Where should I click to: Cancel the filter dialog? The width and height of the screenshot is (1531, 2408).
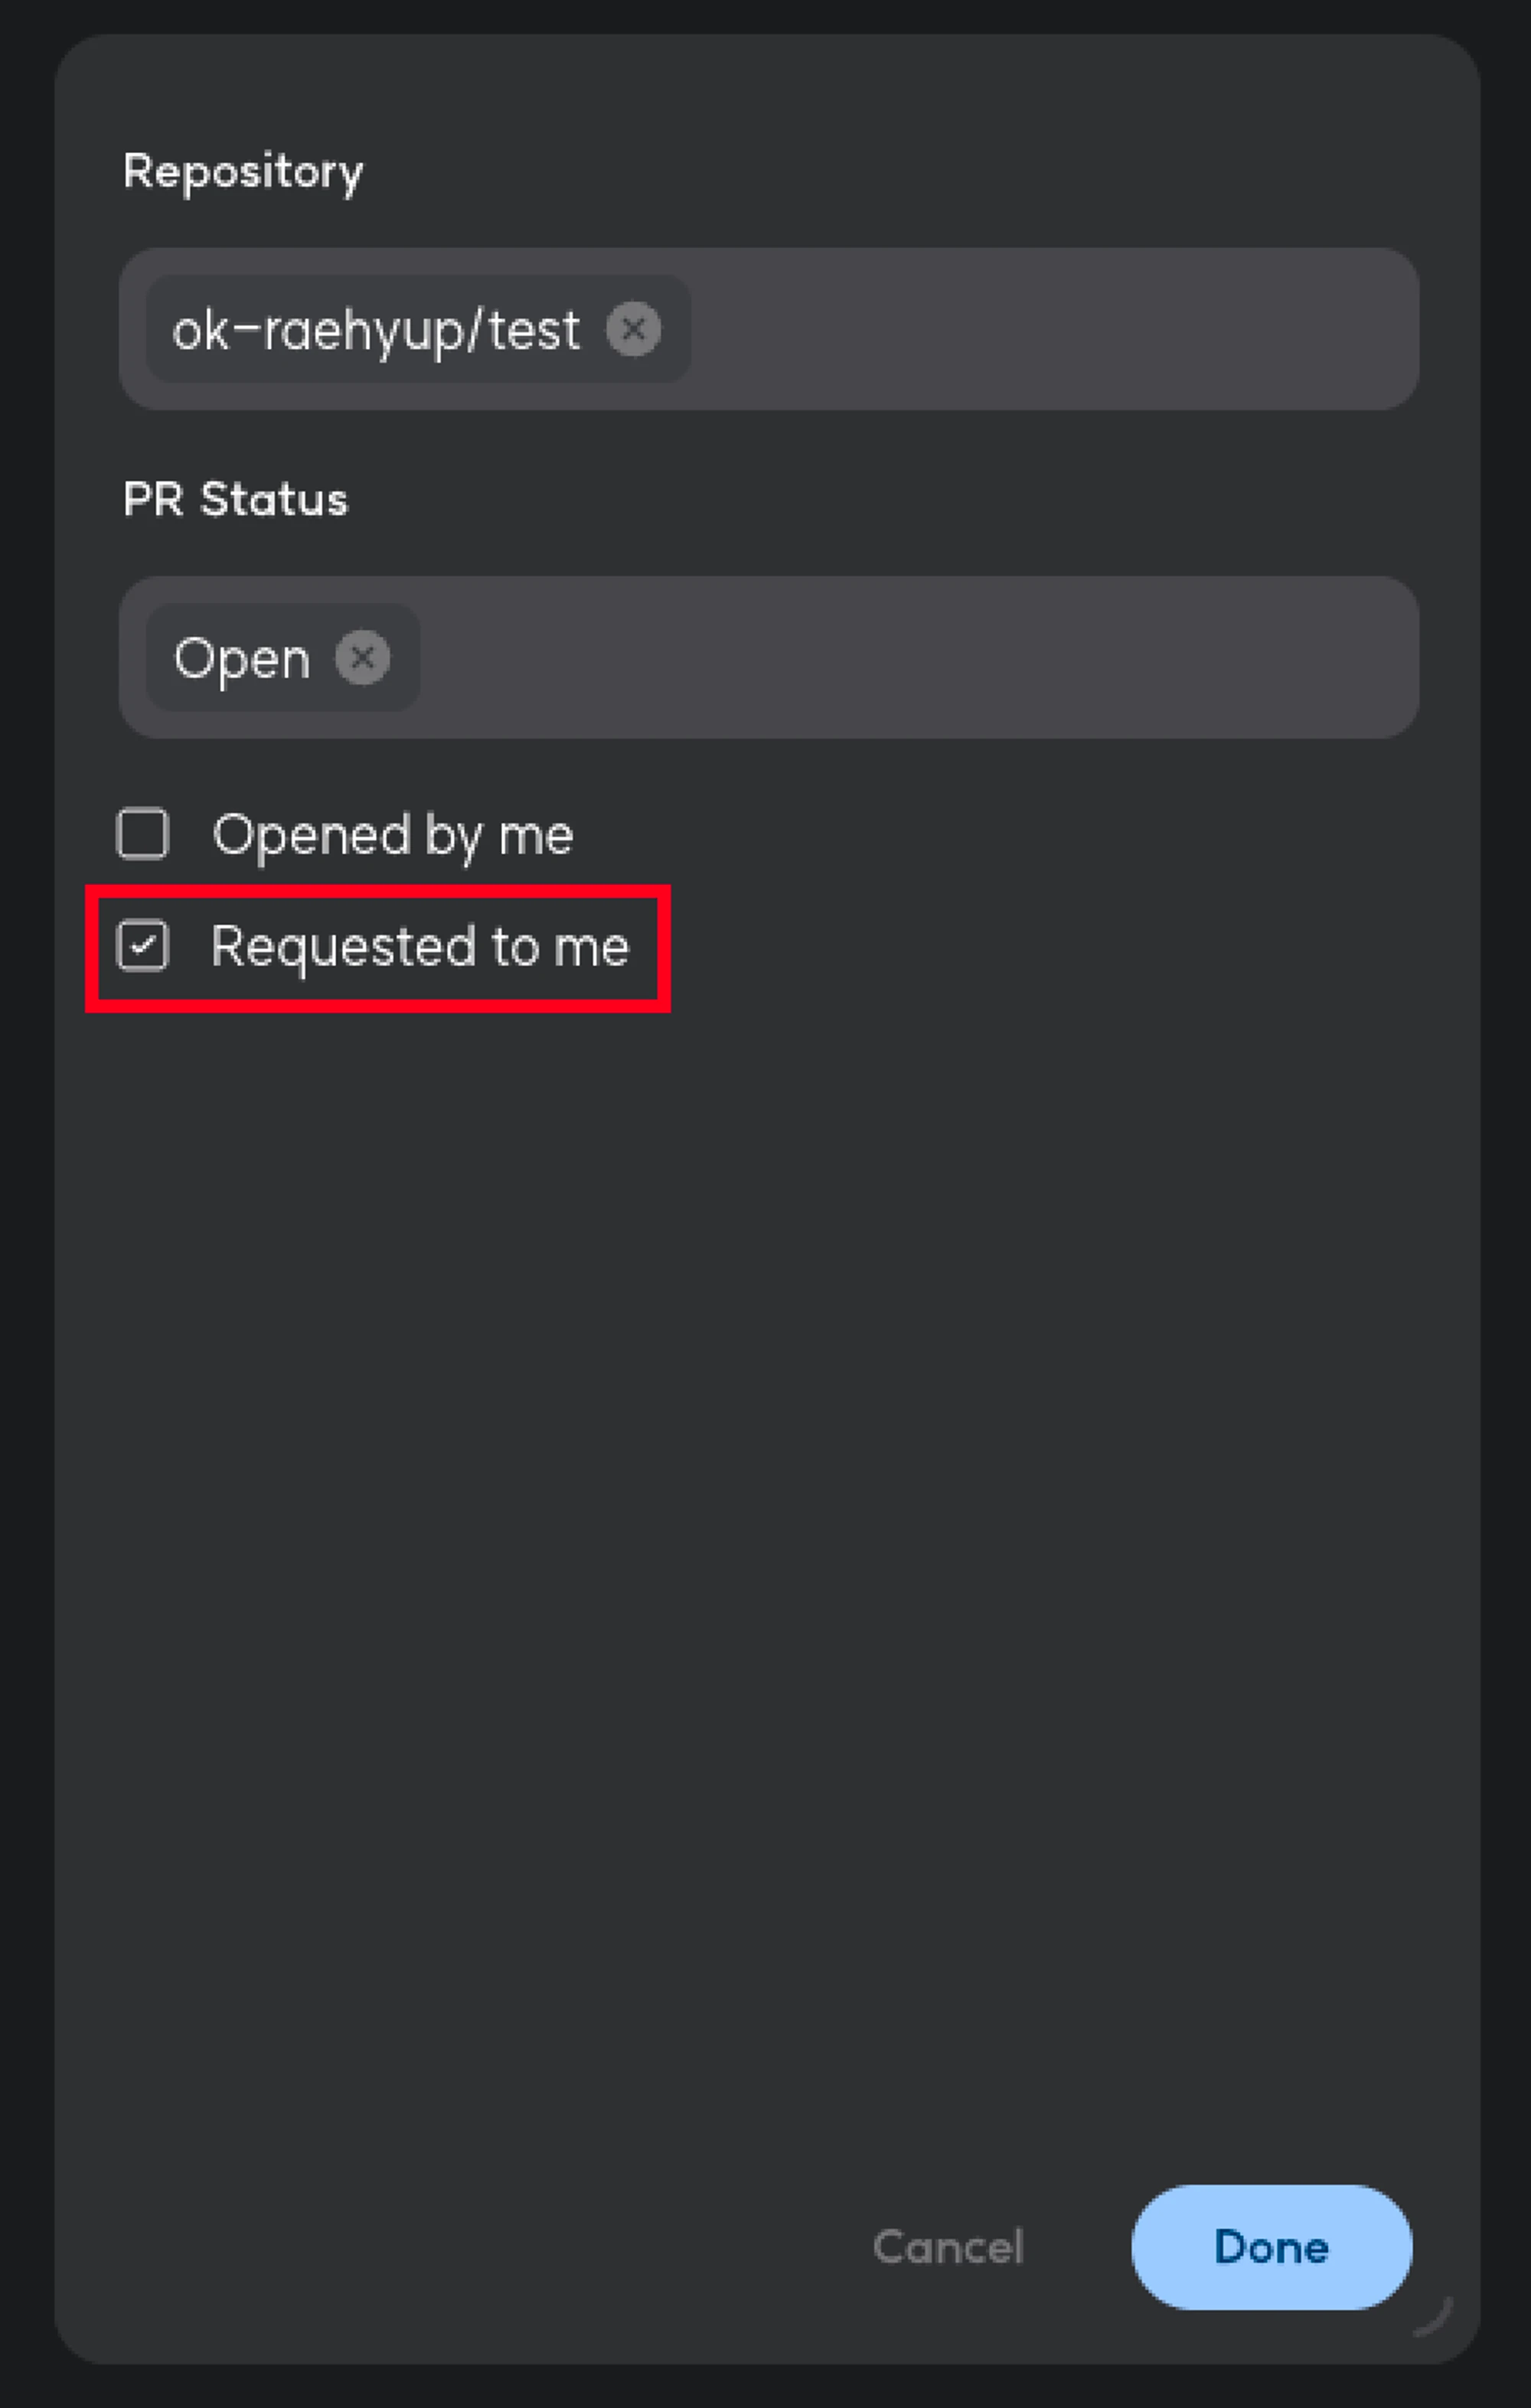tap(948, 2247)
